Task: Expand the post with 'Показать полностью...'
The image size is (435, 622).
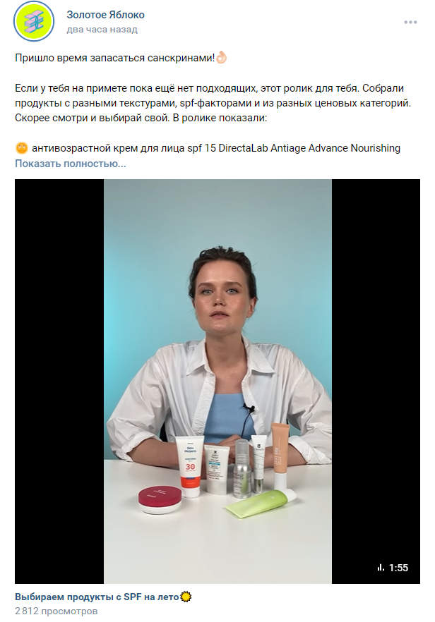Action: 71,164
